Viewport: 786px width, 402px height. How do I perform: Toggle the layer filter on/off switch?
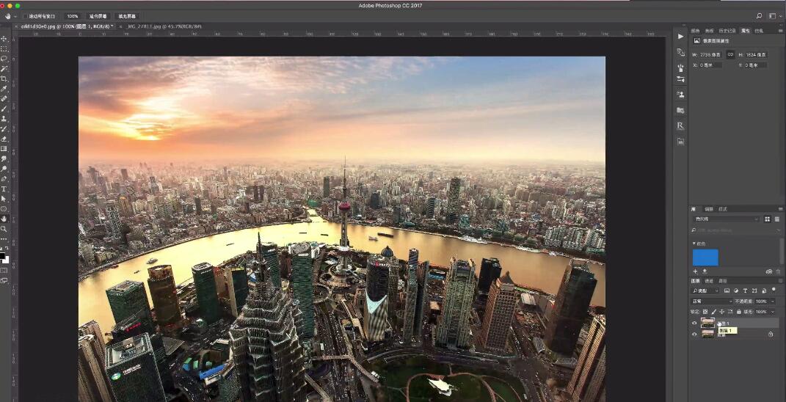click(774, 289)
